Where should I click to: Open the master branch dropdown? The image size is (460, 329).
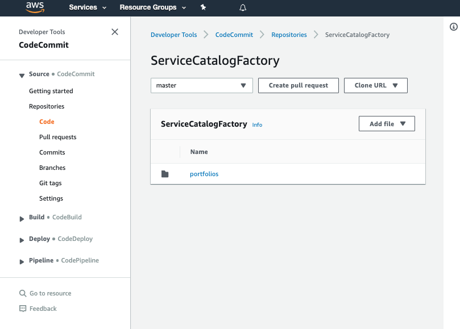click(x=201, y=85)
